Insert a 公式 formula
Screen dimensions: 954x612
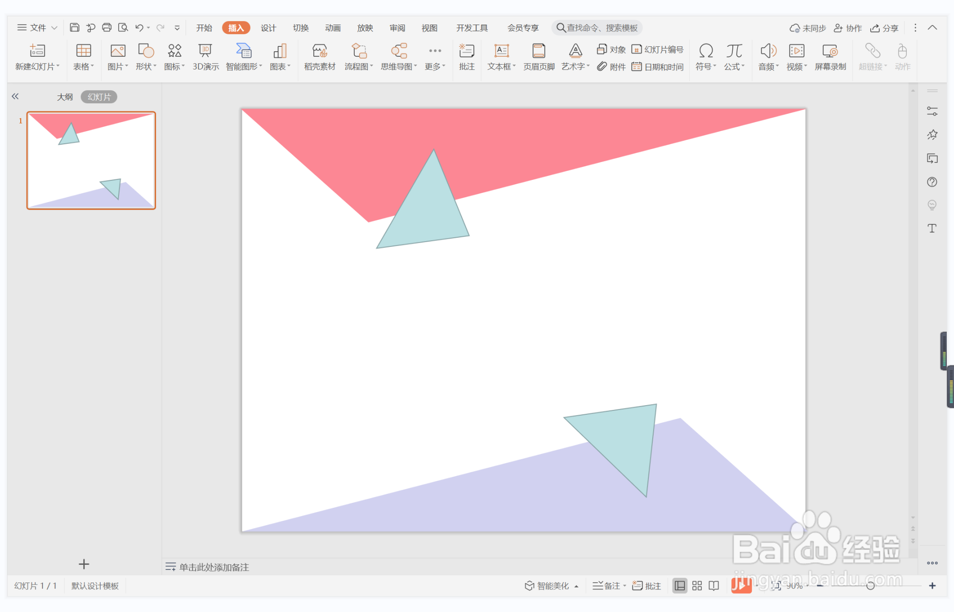point(734,57)
